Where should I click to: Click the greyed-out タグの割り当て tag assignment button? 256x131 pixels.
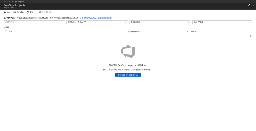click(x=45, y=12)
